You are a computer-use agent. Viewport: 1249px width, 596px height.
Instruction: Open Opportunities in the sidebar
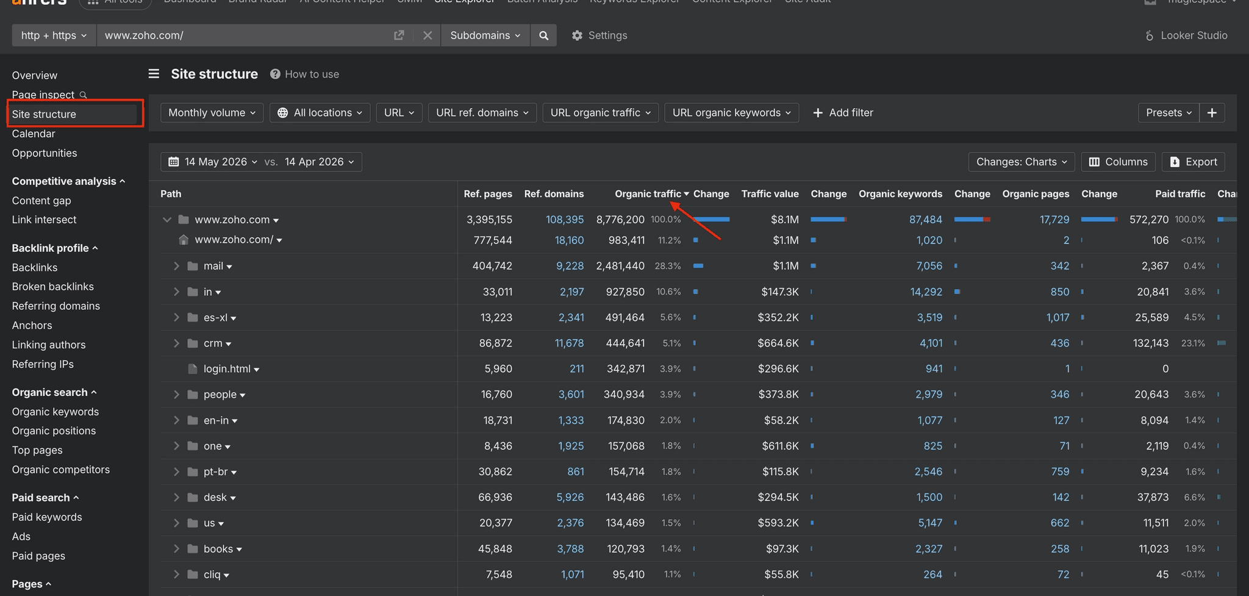pyautogui.click(x=45, y=153)
